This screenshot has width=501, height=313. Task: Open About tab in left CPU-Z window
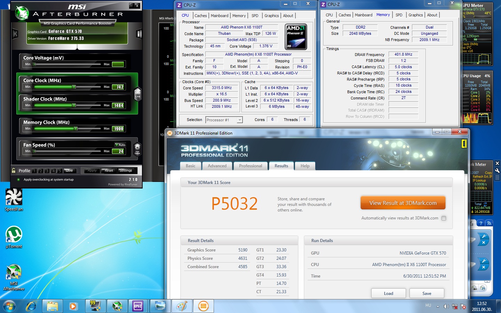(288, 16)
